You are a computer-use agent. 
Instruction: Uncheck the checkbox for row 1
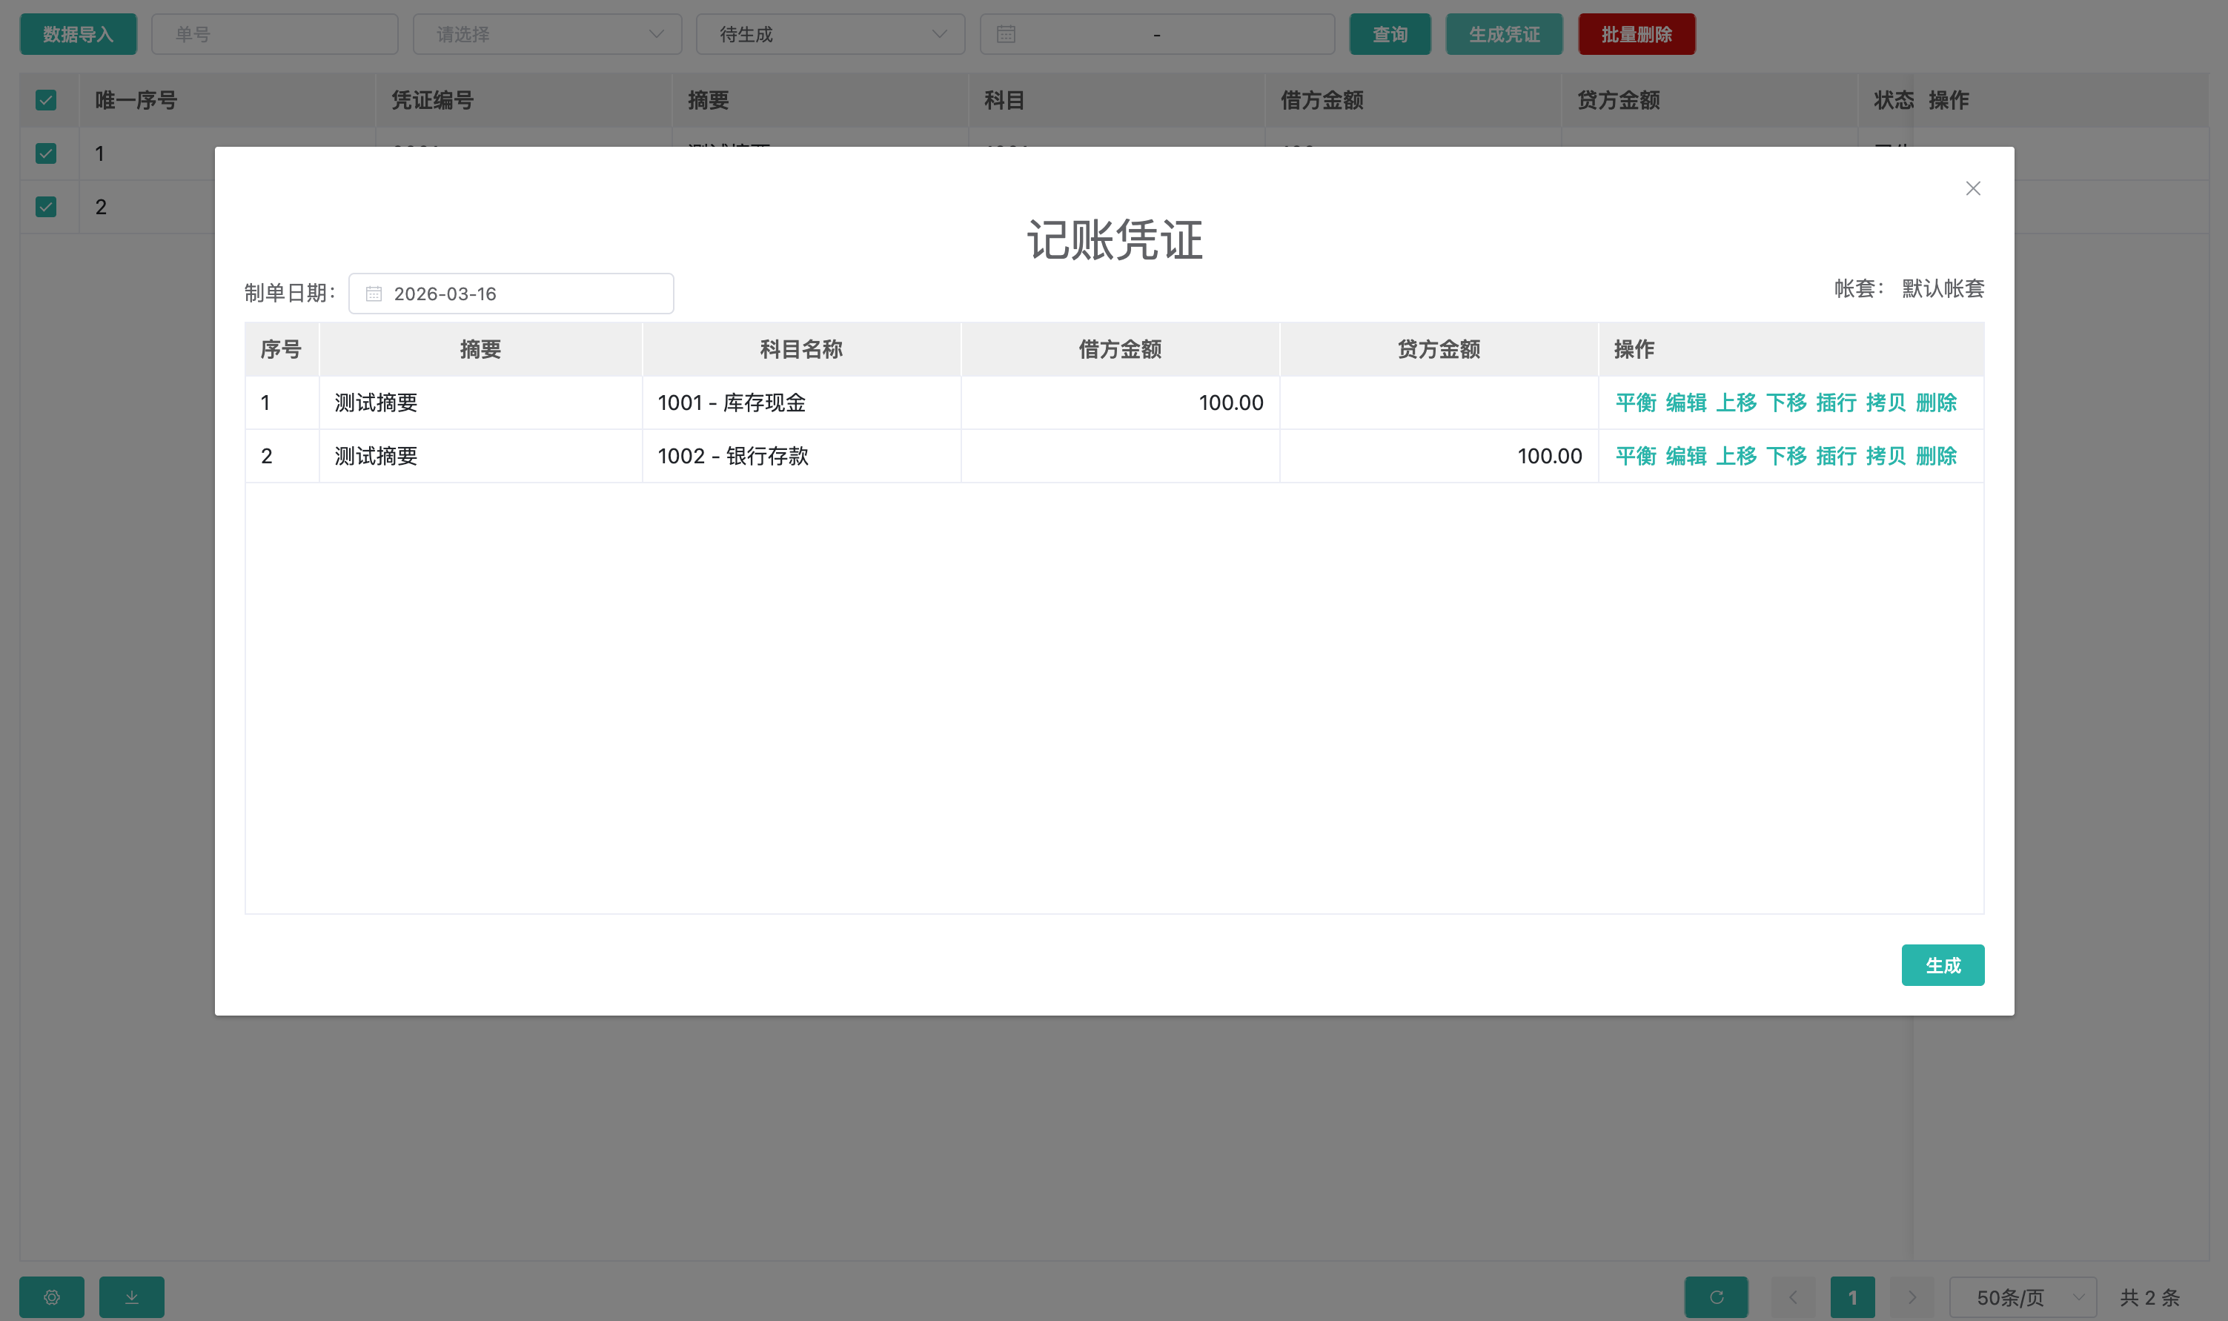pos(46,153)
